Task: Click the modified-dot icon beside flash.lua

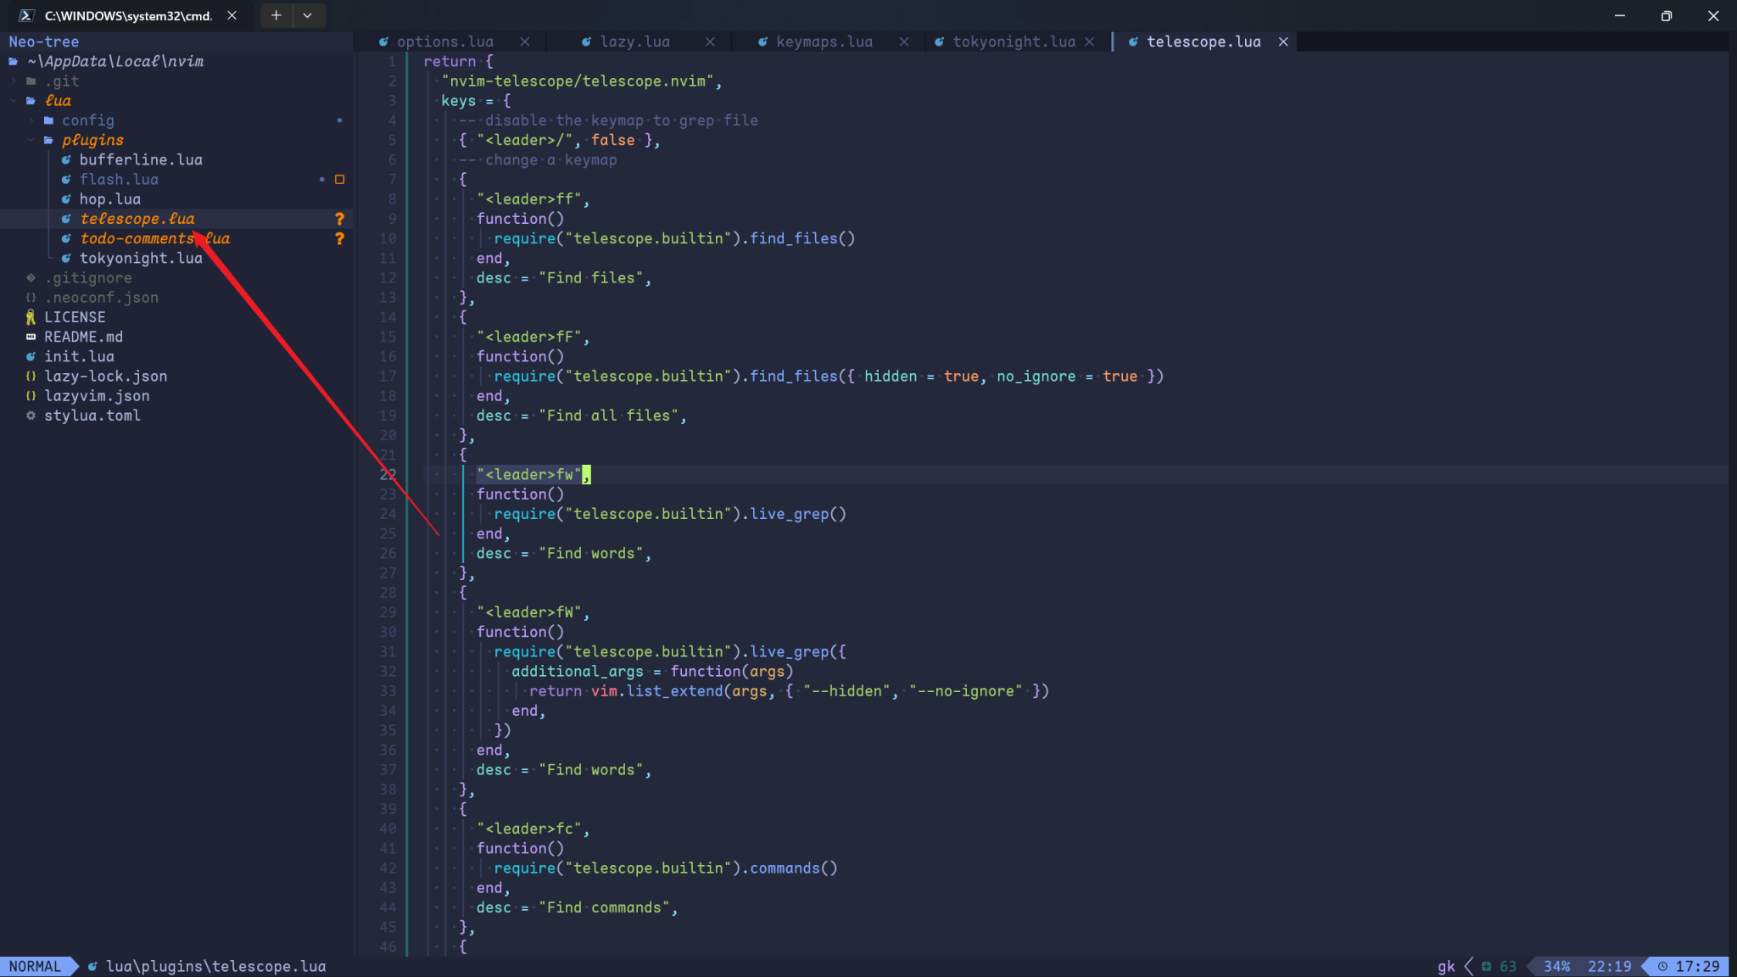Action: pos(321,179)
